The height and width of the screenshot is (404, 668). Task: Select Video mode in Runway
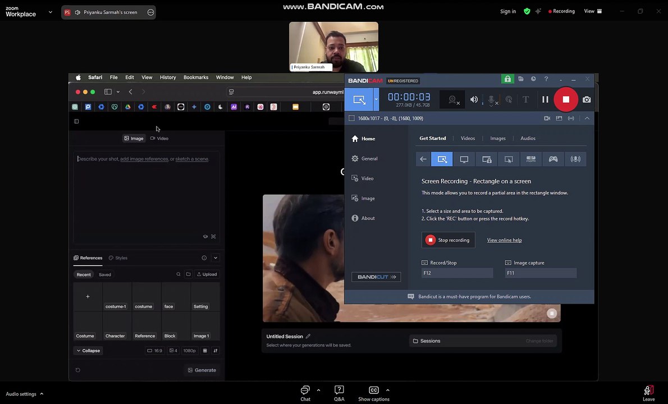159,139
